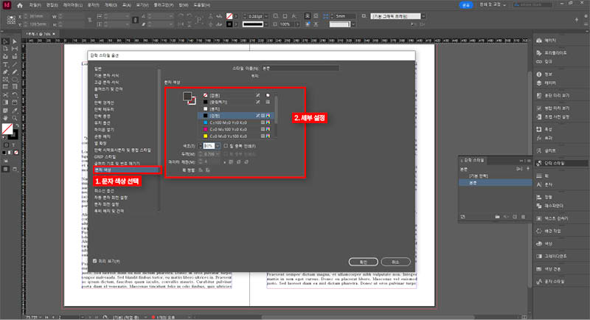Open the 그레이디언트 (Gradient) panel icon

pyautogui.click(x=539, y=256)
